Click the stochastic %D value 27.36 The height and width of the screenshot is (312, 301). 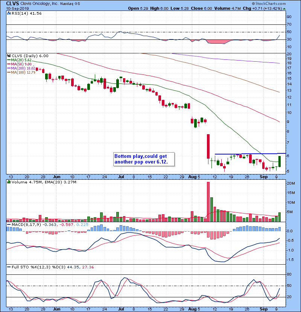(x=88, y=267)
